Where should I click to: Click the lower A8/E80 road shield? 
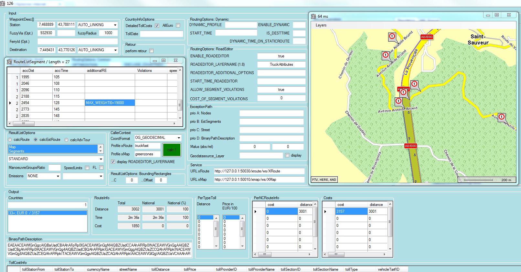tap(410, 146)
